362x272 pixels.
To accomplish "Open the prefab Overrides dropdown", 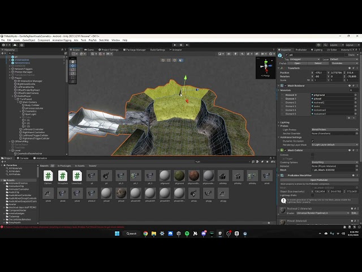I will [344, 63].
